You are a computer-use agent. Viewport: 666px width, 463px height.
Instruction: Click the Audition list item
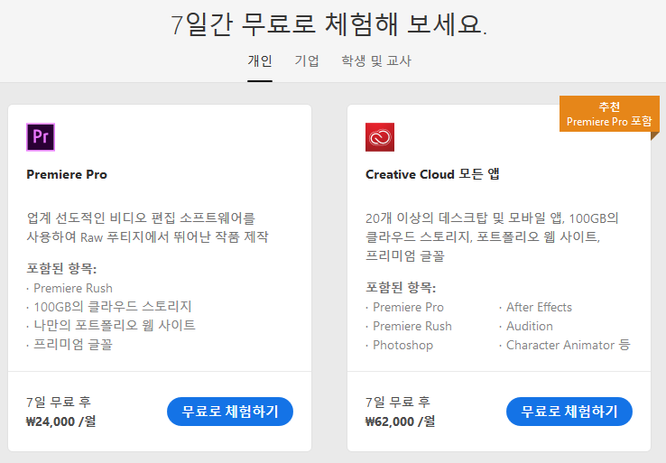(529, 326)
